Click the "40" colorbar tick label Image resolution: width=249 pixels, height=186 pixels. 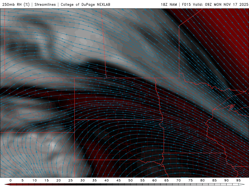[106, 180]
